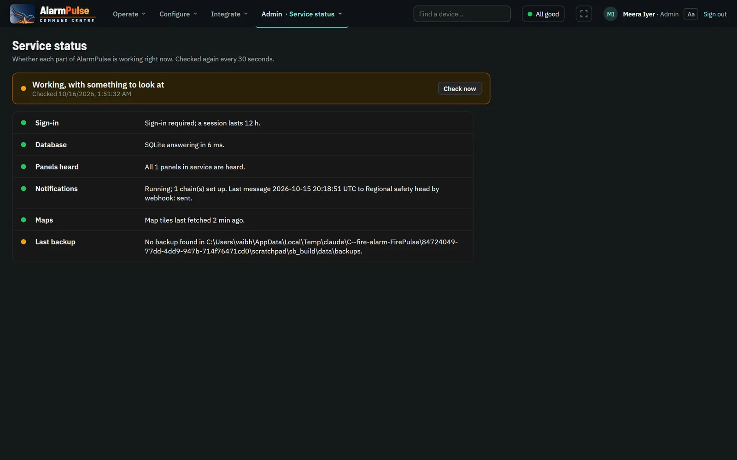This screenshot has width=737, height=460.
Task: Click the Meera Iyer user name
Action: [639, 14]
